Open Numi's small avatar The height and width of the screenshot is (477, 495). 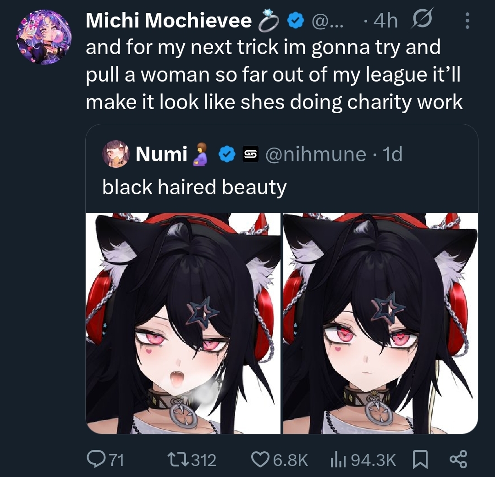coord(116,154)
